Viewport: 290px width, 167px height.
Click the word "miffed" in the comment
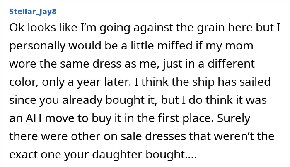175,45
